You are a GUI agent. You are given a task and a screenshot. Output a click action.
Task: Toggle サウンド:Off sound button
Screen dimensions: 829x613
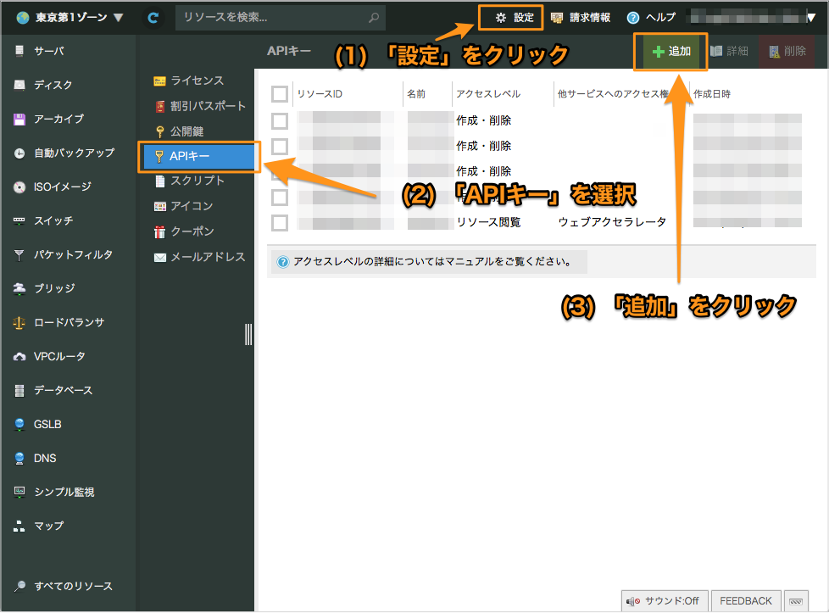[665, 601]
